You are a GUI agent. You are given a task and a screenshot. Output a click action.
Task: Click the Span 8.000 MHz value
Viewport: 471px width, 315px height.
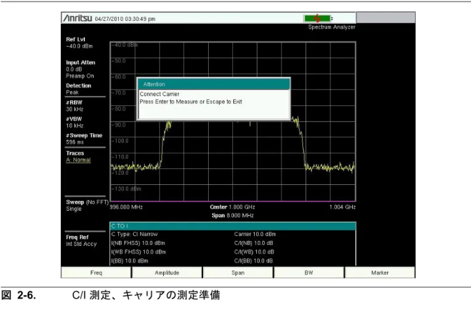click(233, 215)
